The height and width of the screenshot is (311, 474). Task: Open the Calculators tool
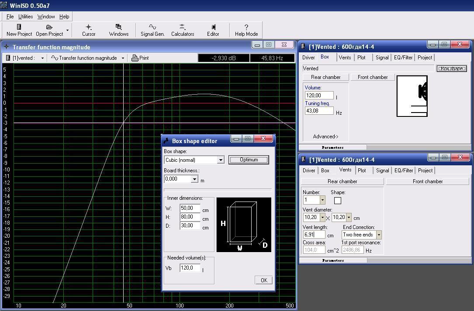(x=183, y=27)
